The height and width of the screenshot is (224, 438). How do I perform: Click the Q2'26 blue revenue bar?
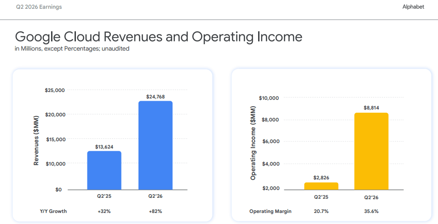click(156, 145)
